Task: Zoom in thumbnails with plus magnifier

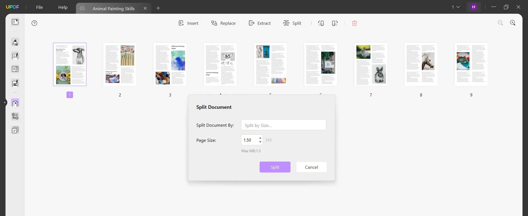Action: pyautogui.click(x=513, y=23)
